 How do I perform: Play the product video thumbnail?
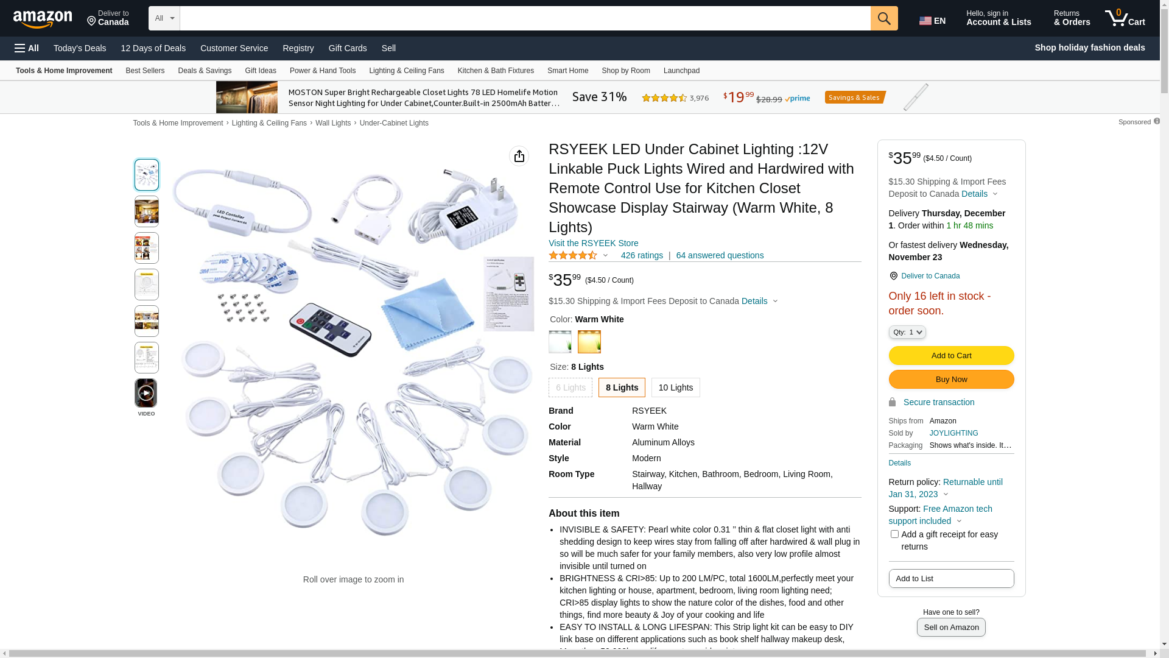(146, 393)
